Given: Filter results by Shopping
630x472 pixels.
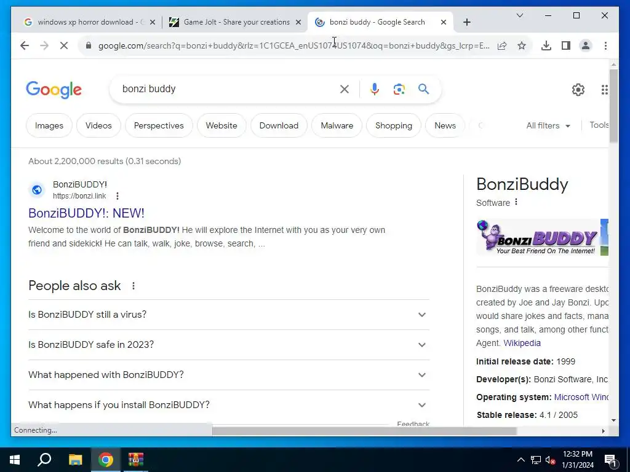Looking at the screenshot, I should (x=394, y=125).
